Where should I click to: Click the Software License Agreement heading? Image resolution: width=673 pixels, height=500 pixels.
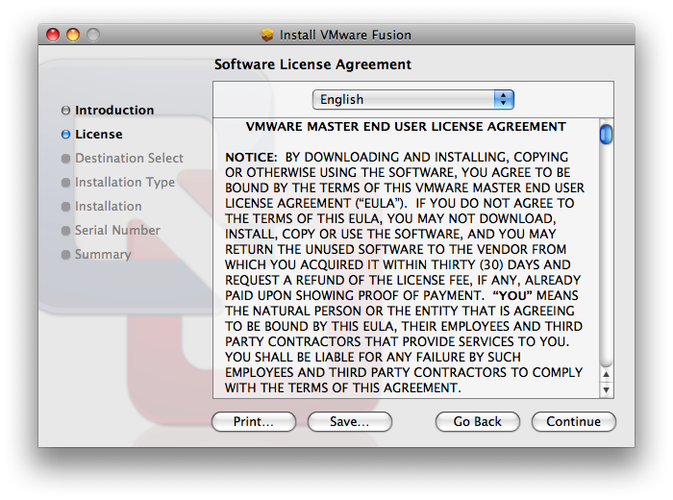pos(312,64)
